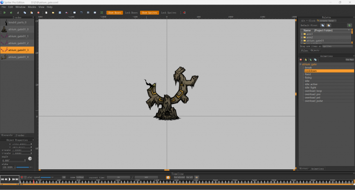Toggle the checkbox beside play speed

click(25, 177)
